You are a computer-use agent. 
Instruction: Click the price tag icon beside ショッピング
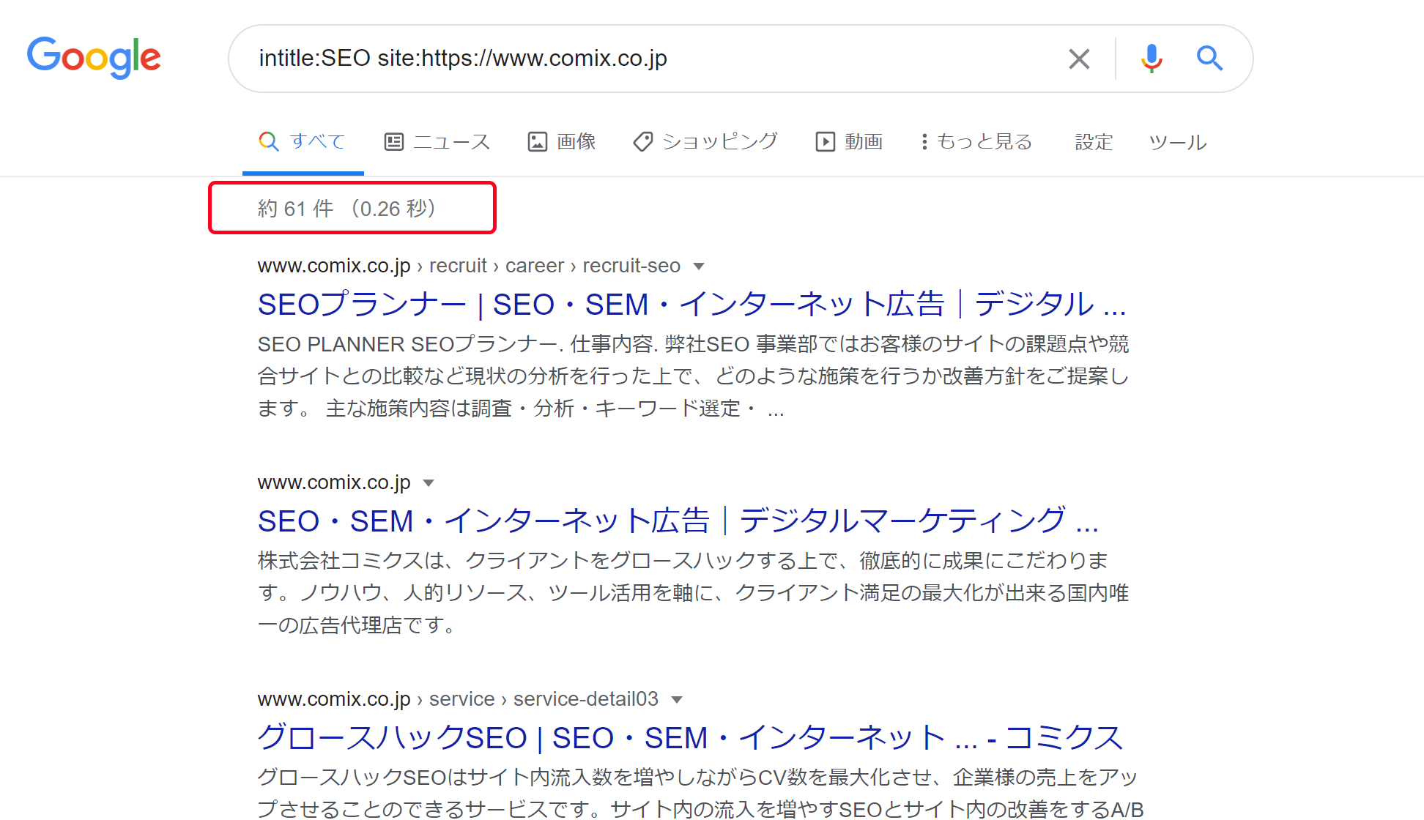coord(643,141)
